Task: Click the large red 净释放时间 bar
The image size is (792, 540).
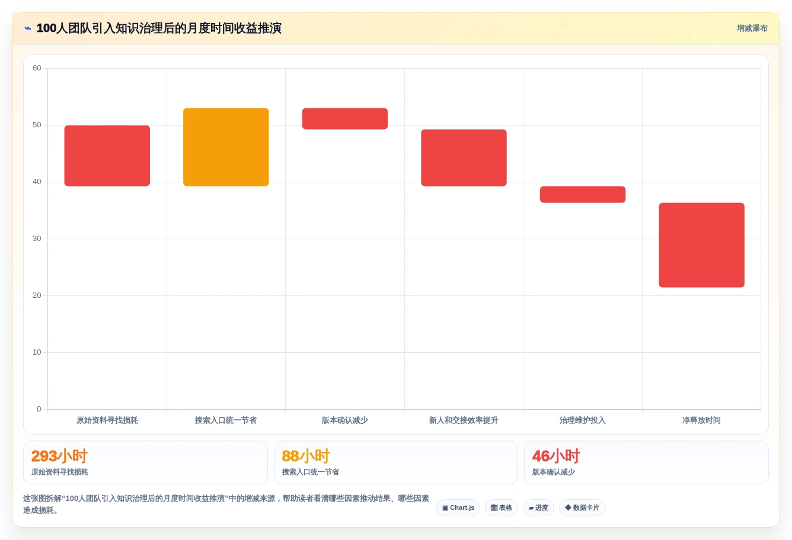Action: click(x=701, y=245)
